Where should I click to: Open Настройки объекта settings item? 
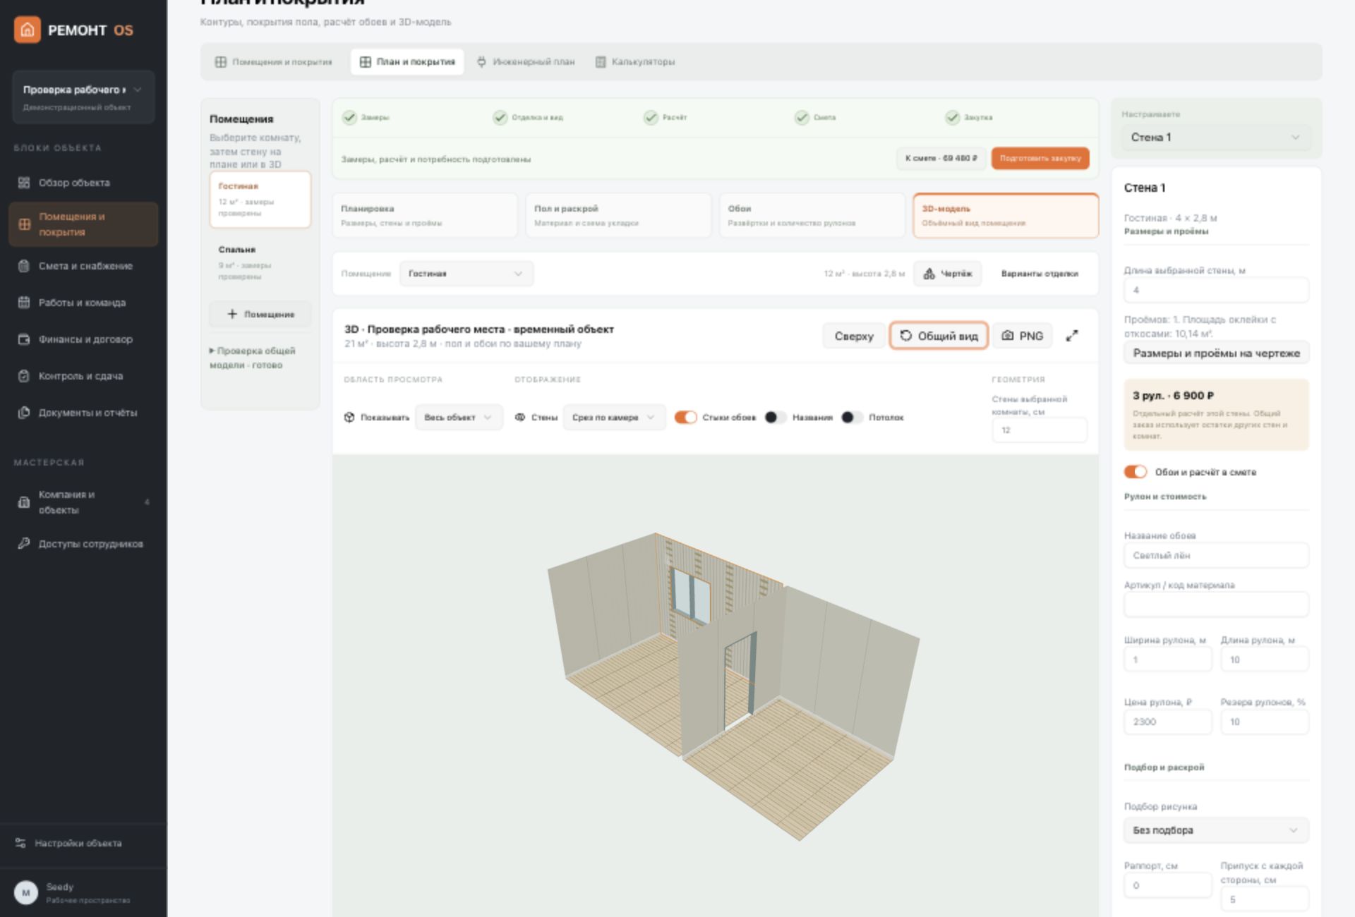click(78, 843)
